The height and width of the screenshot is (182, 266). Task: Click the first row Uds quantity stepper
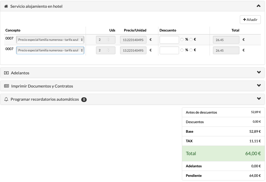tap(108, 40)
